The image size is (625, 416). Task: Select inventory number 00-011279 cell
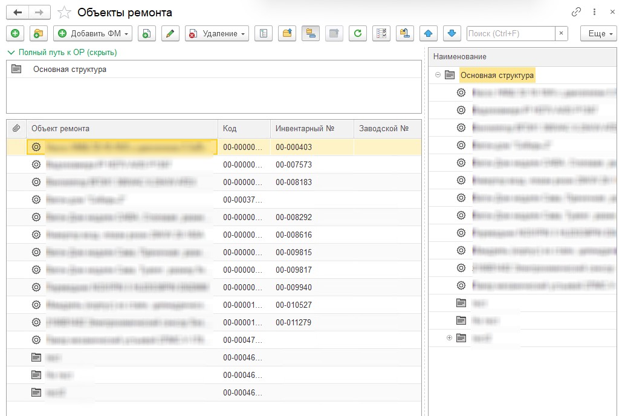(312, 323)
